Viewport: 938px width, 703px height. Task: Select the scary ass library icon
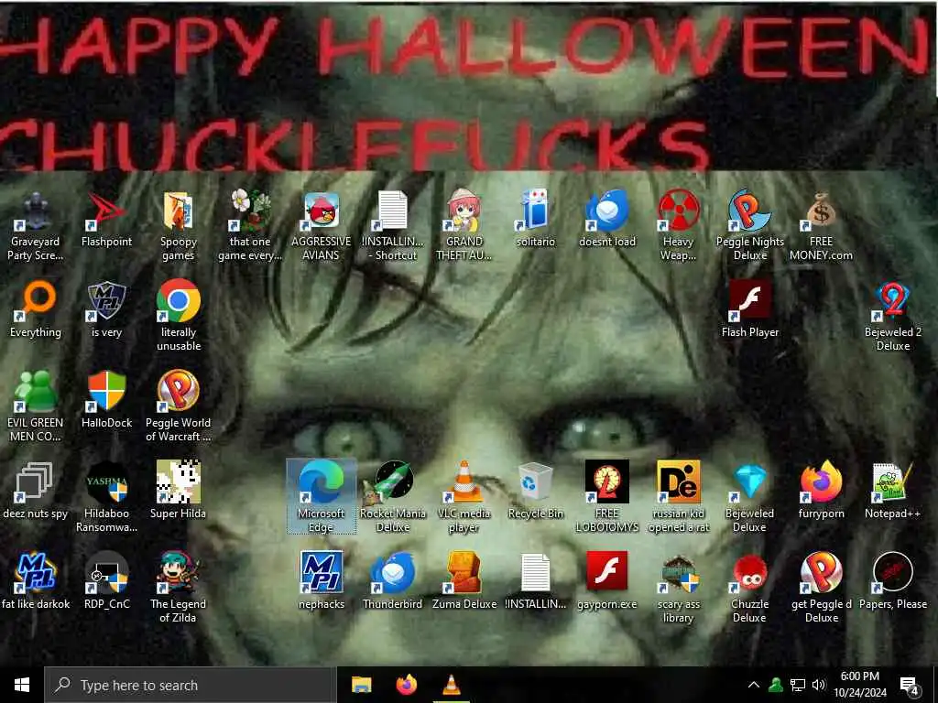point(679,589)
